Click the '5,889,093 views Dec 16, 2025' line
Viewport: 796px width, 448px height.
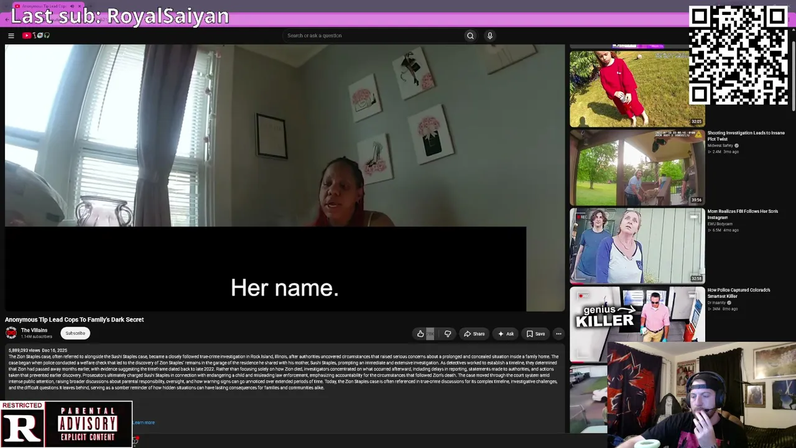point(38,350)
